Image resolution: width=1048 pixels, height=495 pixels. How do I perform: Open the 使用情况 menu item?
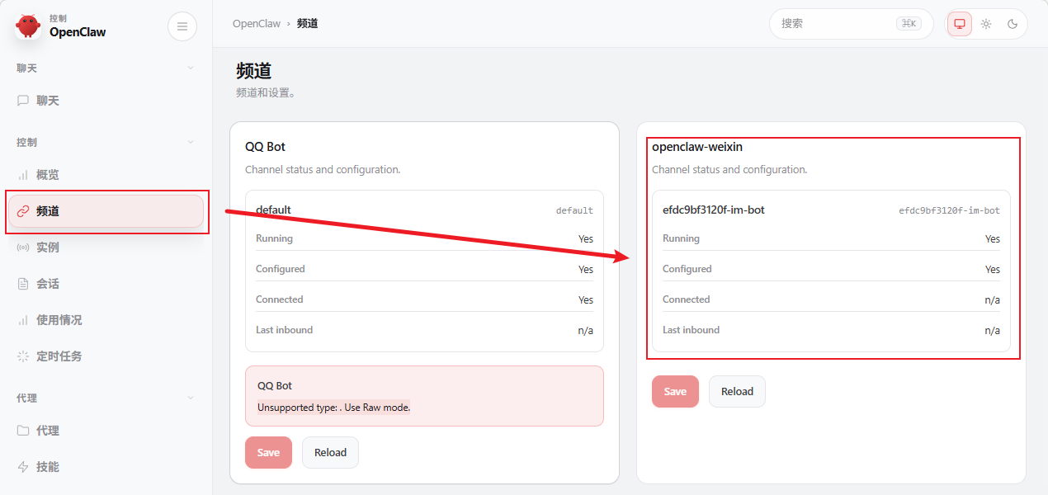point(59,320)
